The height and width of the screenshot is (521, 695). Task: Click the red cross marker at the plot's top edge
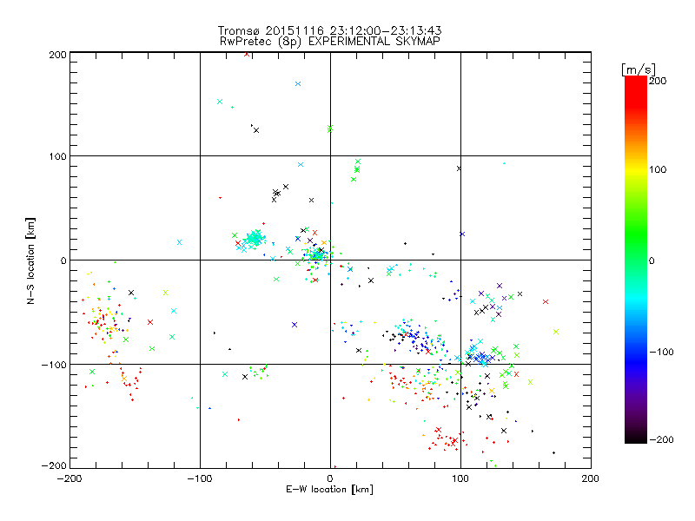pos(247,54)
